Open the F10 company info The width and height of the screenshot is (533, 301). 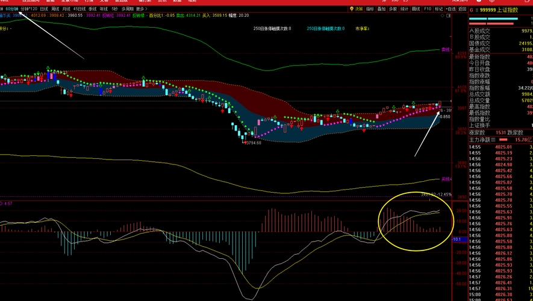[428, 9]
